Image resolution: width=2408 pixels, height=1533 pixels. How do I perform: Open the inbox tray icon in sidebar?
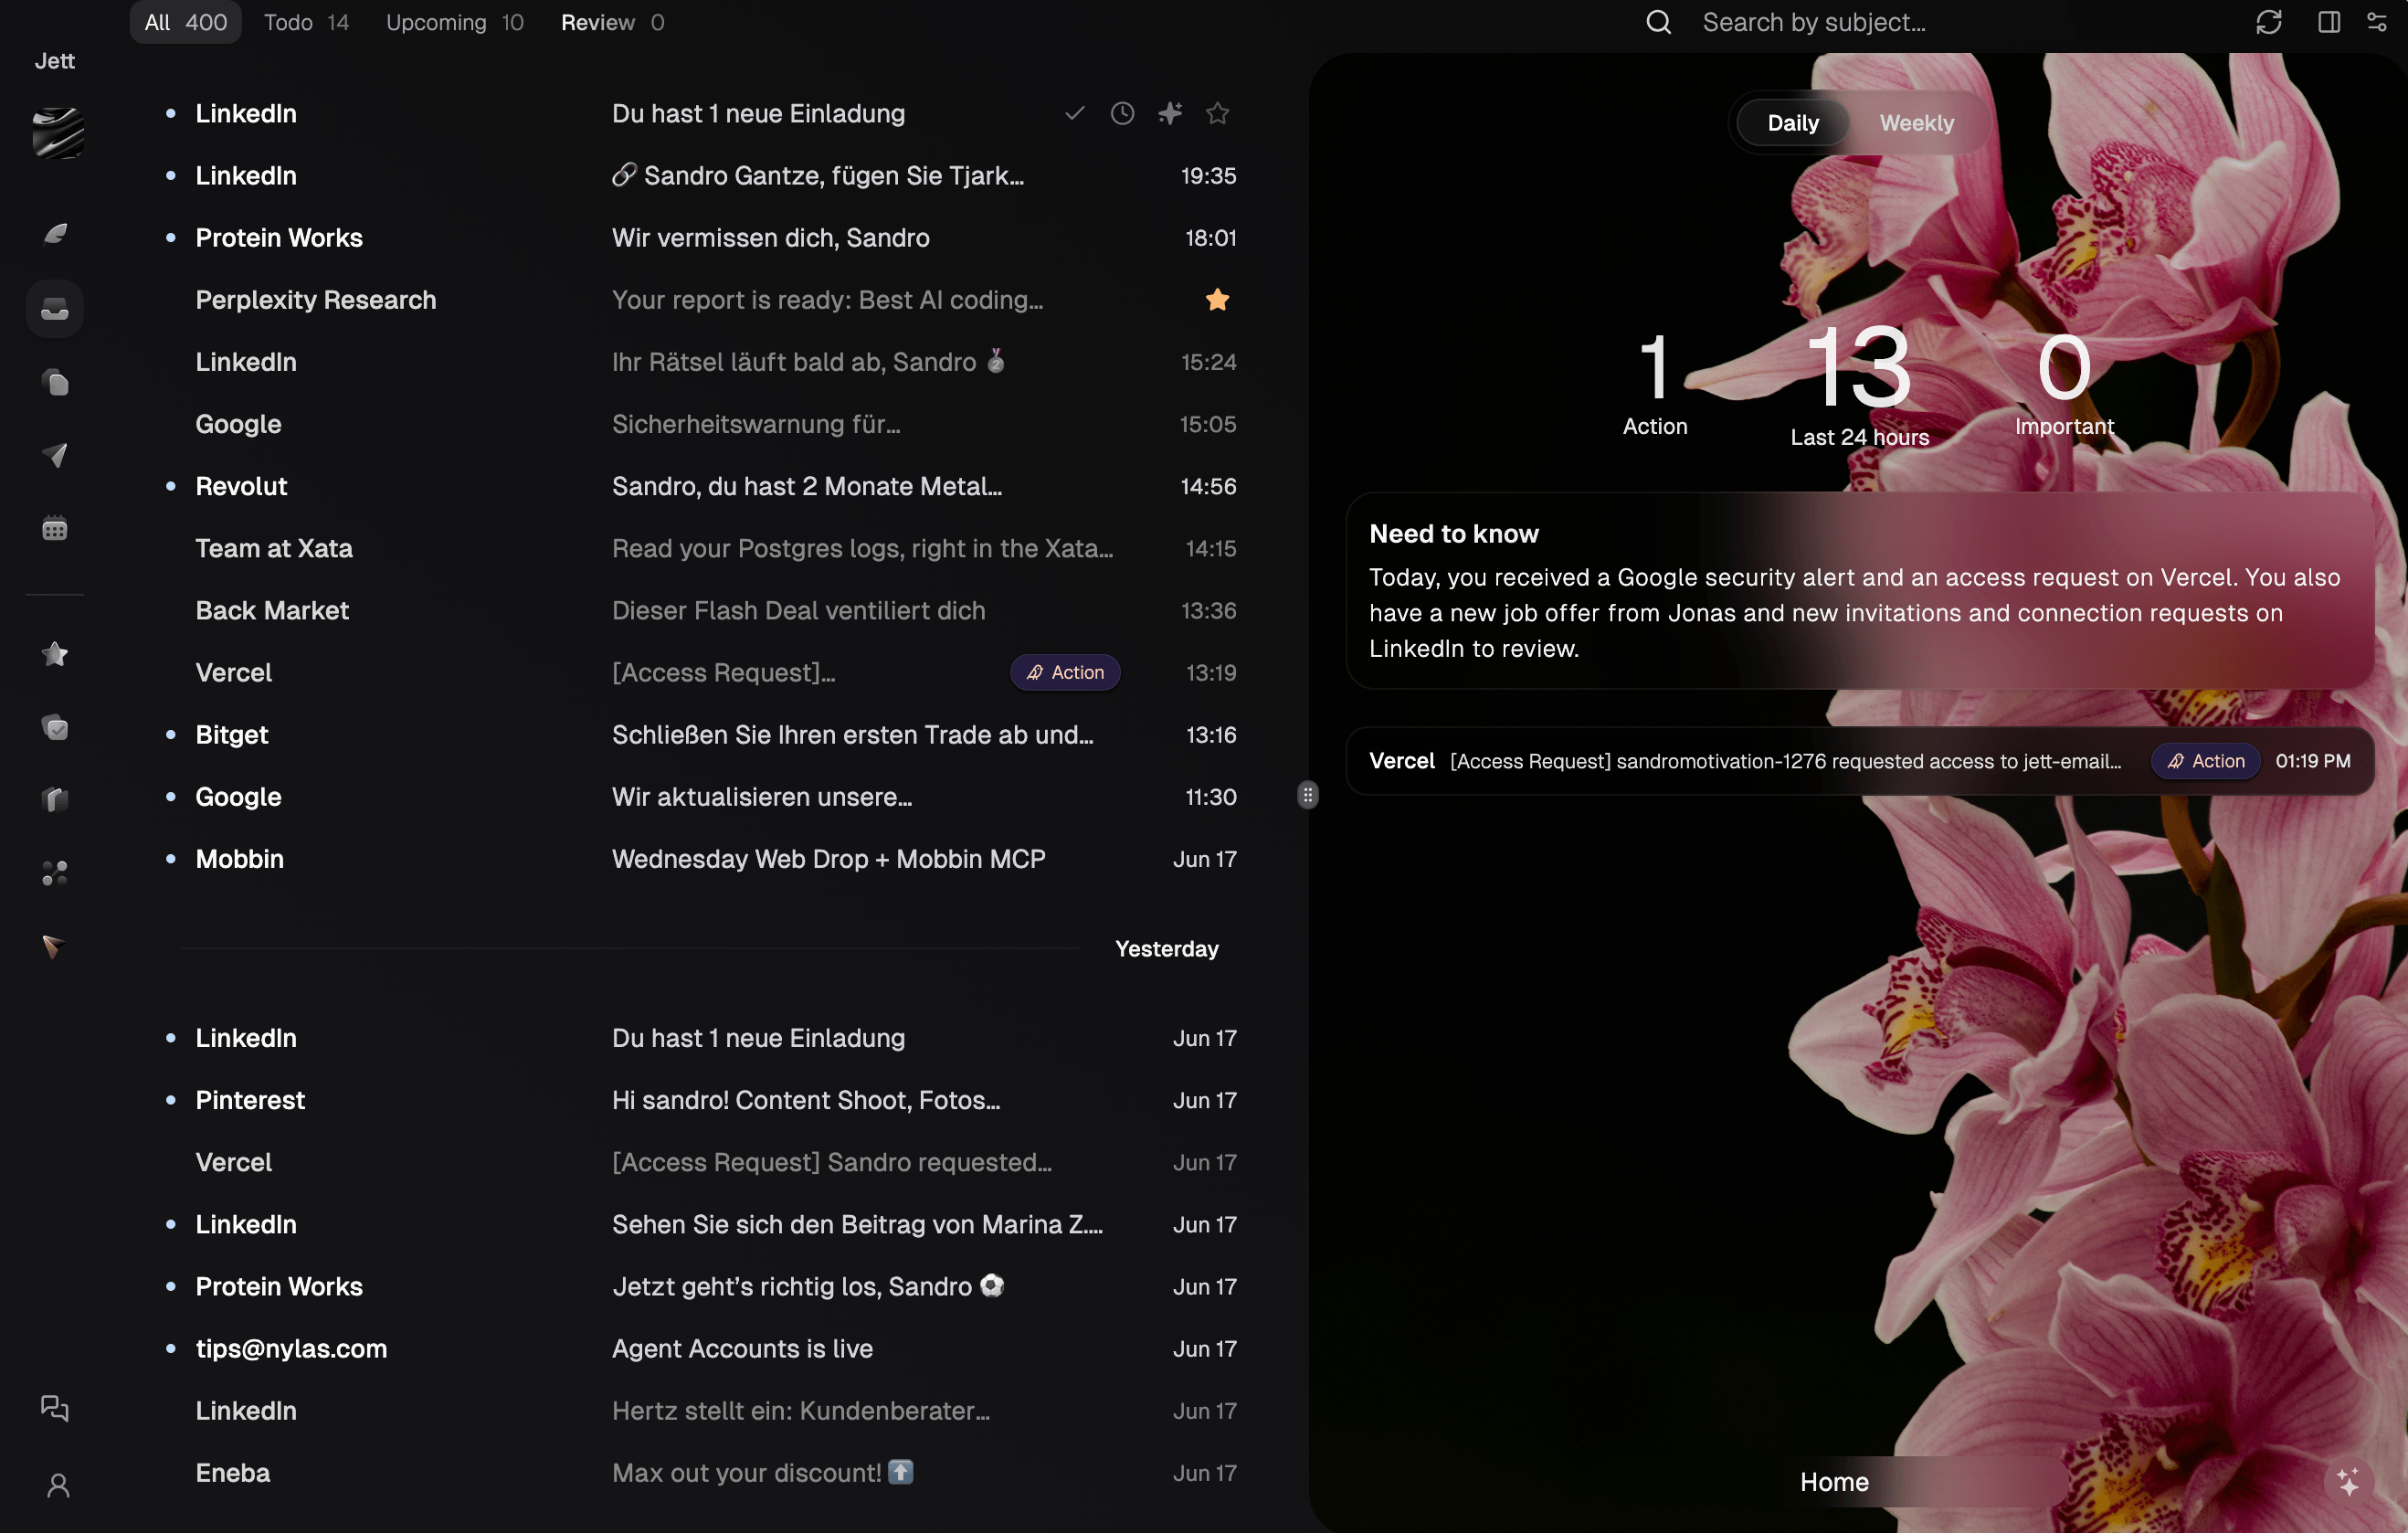coord(55,309)
